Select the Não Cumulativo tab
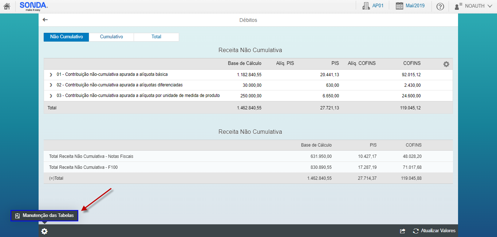 pos(66,37)
